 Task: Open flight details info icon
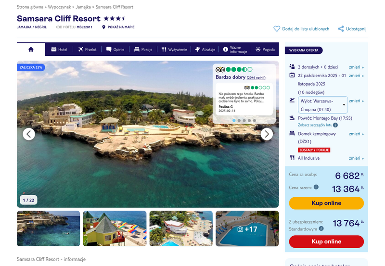335,125
